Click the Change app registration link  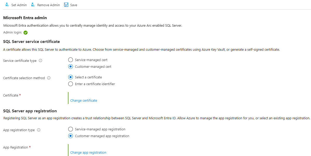pos(88,152)
